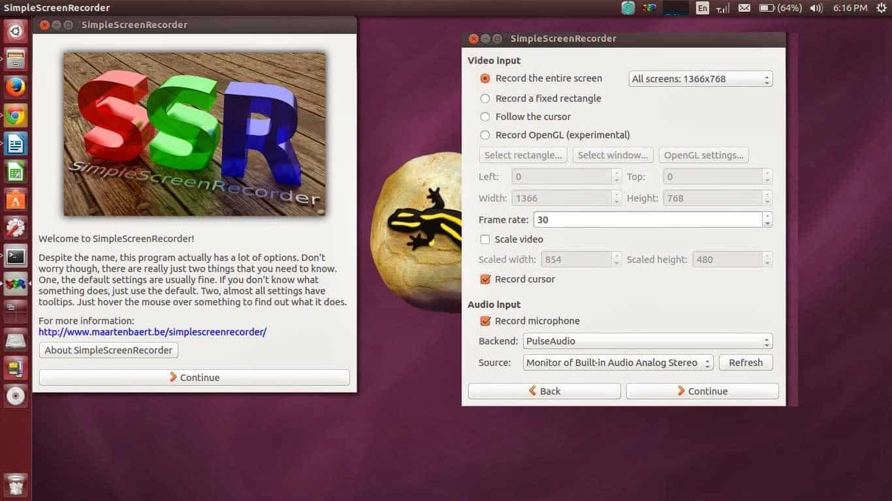The height and width of the screenshot is (501, 892).
Task: Click the Select rectangle... button
Action: click(523, 155)
